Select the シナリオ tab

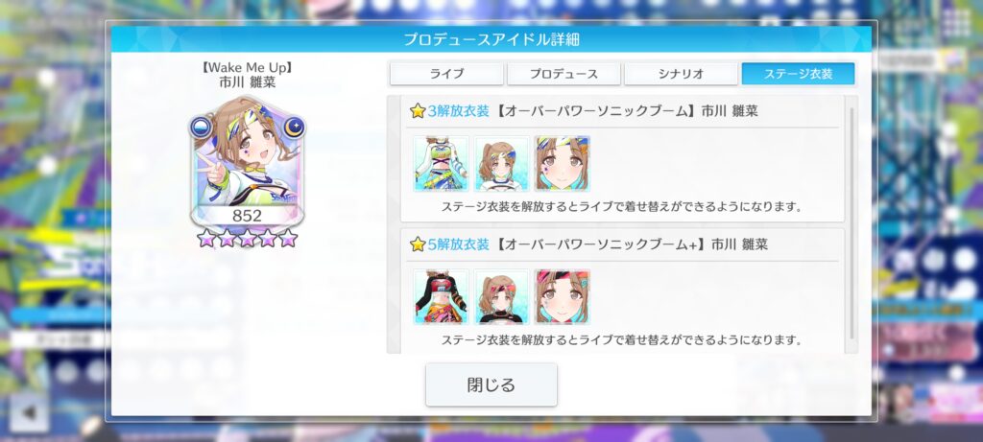point(681,73)
